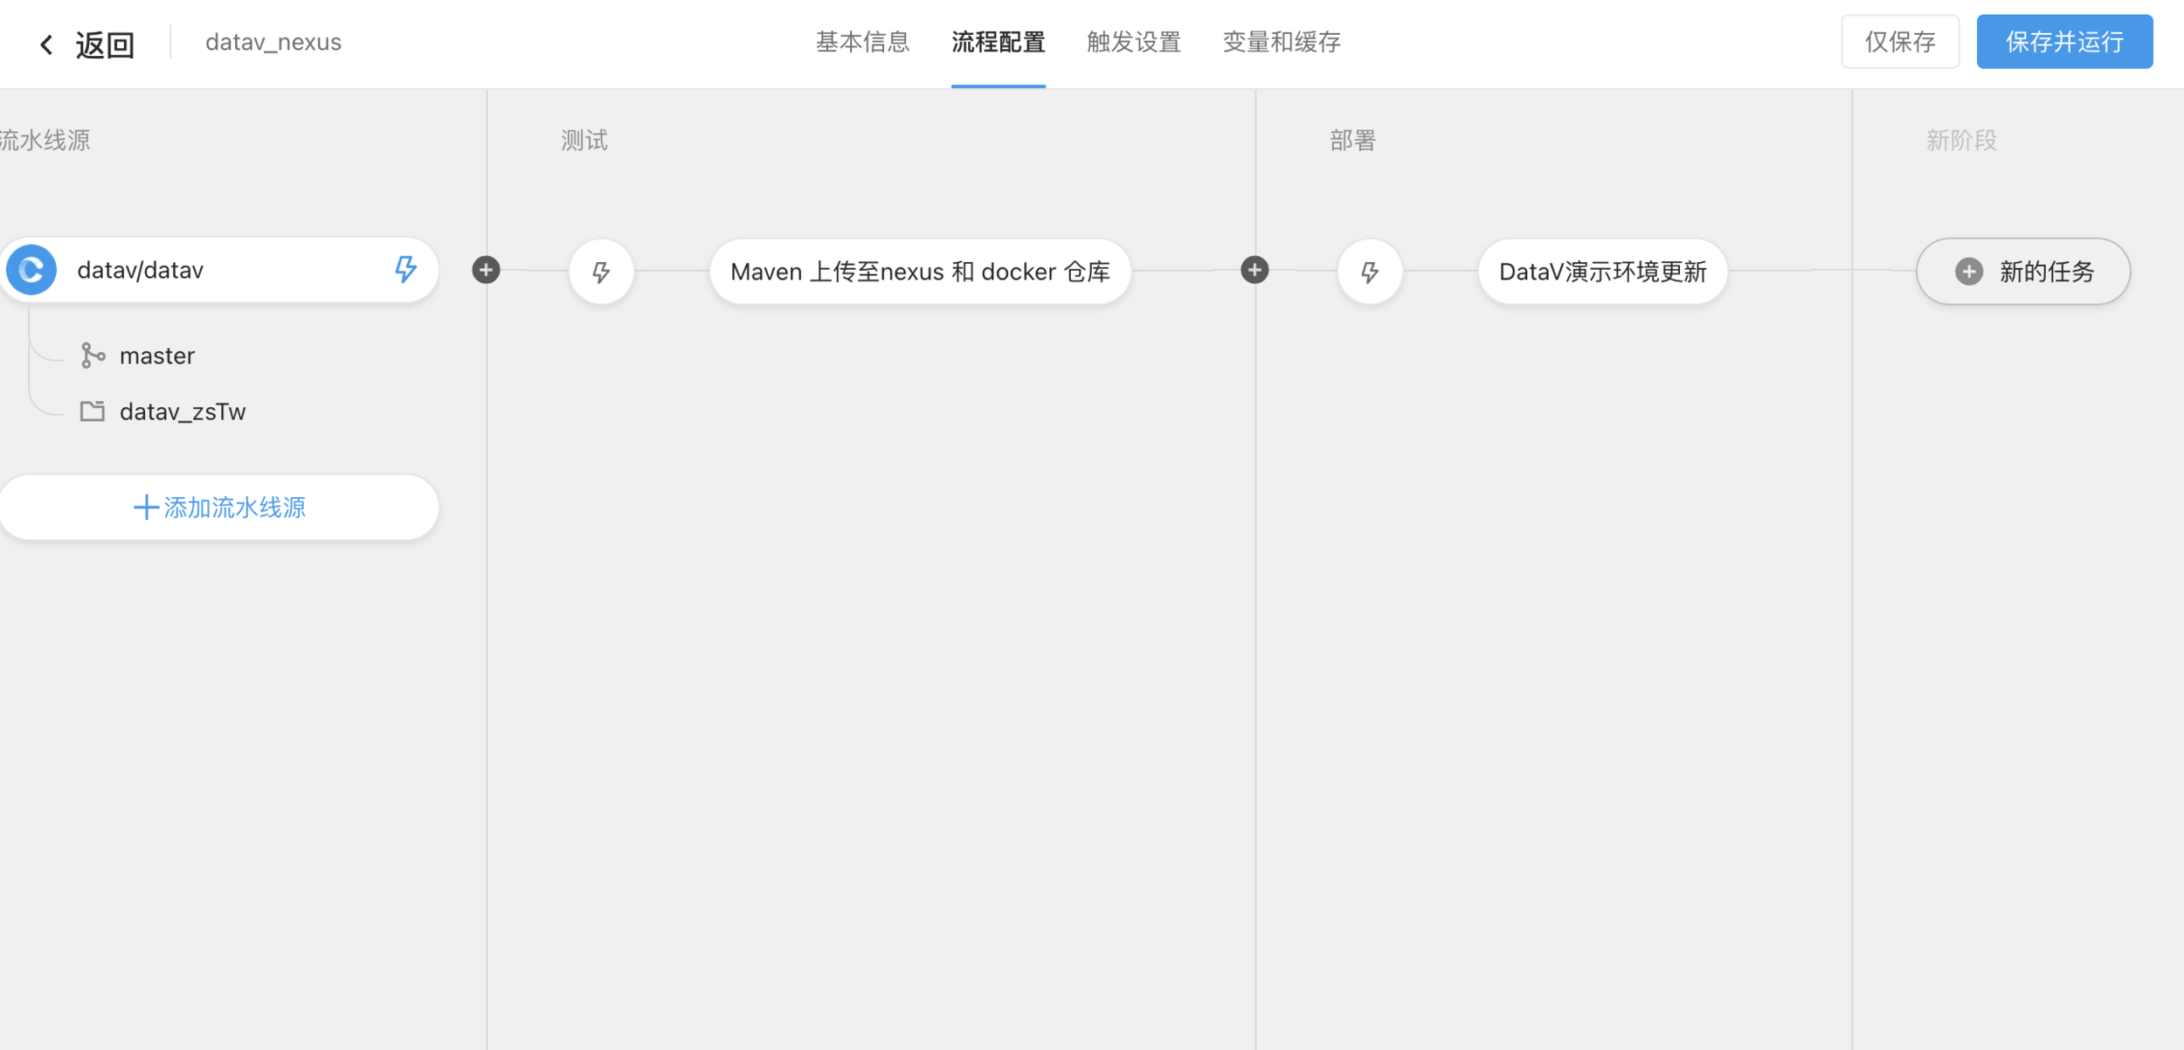Screen dimensions: 2184x1050
Task: Click plus icon before 部署 stage
Action: (1254, 270)
